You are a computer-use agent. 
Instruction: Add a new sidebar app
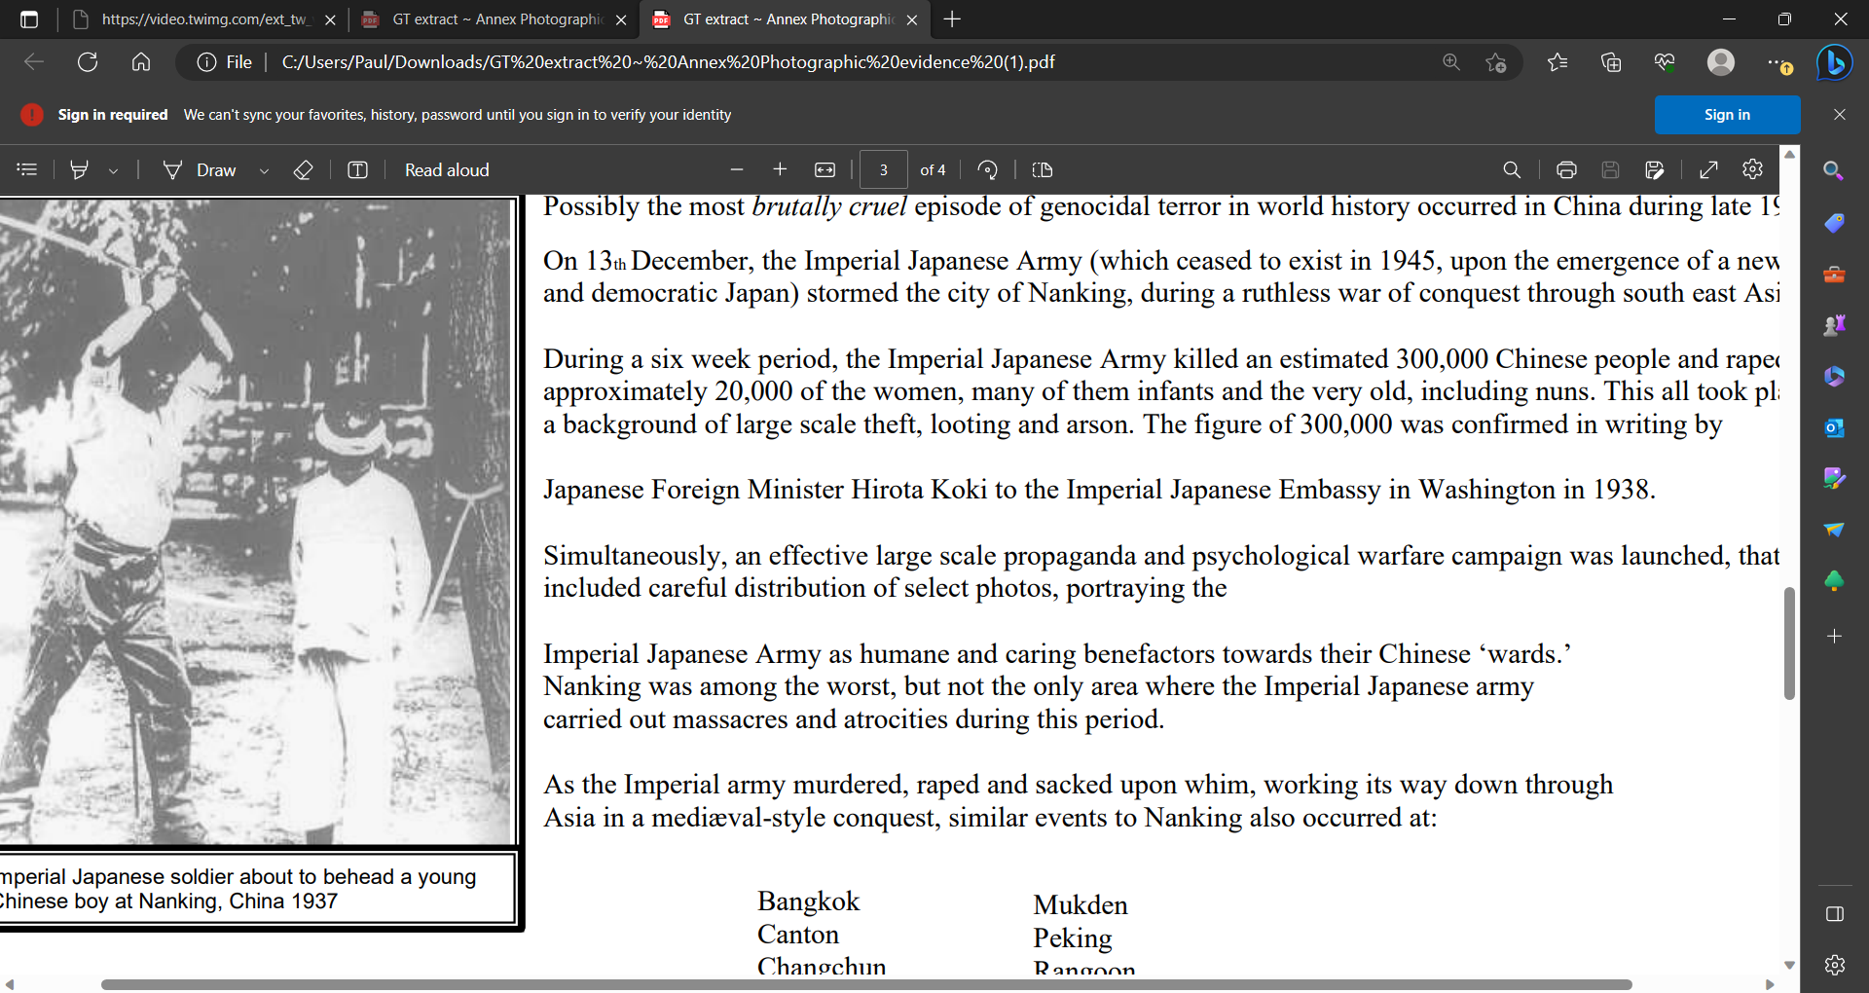point(1835,636)
